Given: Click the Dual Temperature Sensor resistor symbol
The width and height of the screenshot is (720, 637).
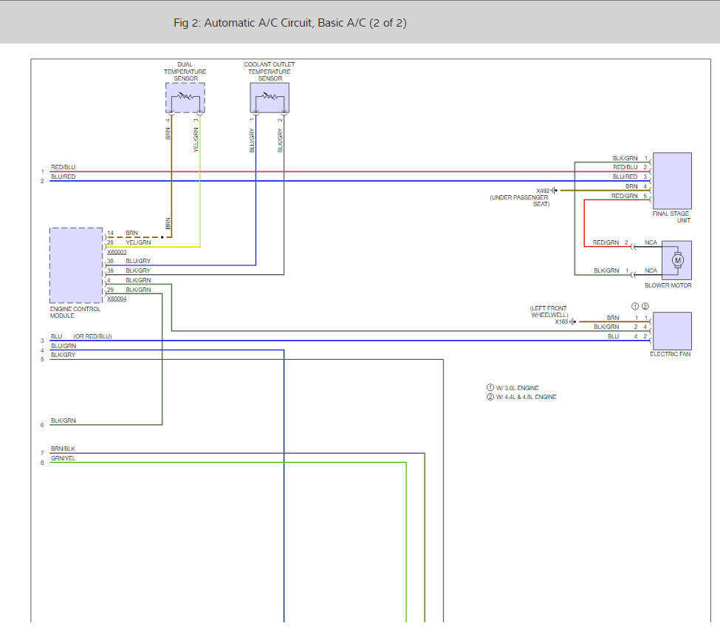Looking at the screenshot, I should (185, 98).
